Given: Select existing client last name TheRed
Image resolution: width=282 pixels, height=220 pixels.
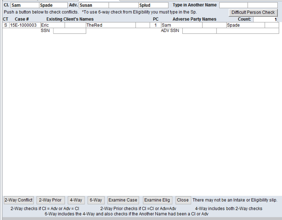Looking at the screenshot, I should click(x=111, y=25).
